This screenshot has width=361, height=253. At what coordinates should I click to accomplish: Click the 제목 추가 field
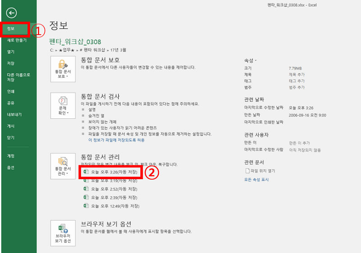297,75
